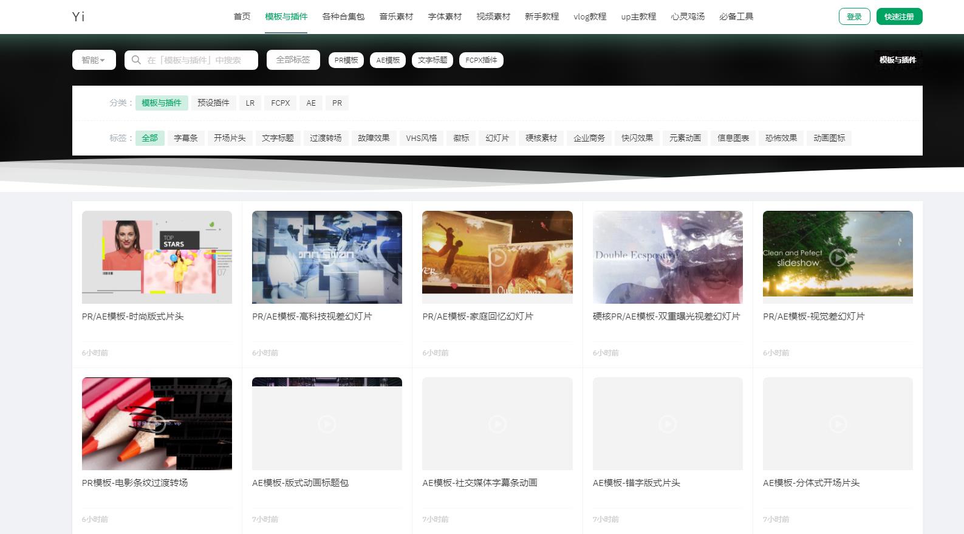Screen dimensions: 964x534
Task: Click play icon on 社交媒体字幕条动画
Action: (x=497, y=424)
